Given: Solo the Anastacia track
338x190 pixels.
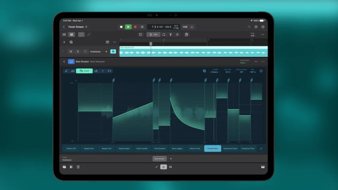Looking at the screenshot, I should click(78, 51).
